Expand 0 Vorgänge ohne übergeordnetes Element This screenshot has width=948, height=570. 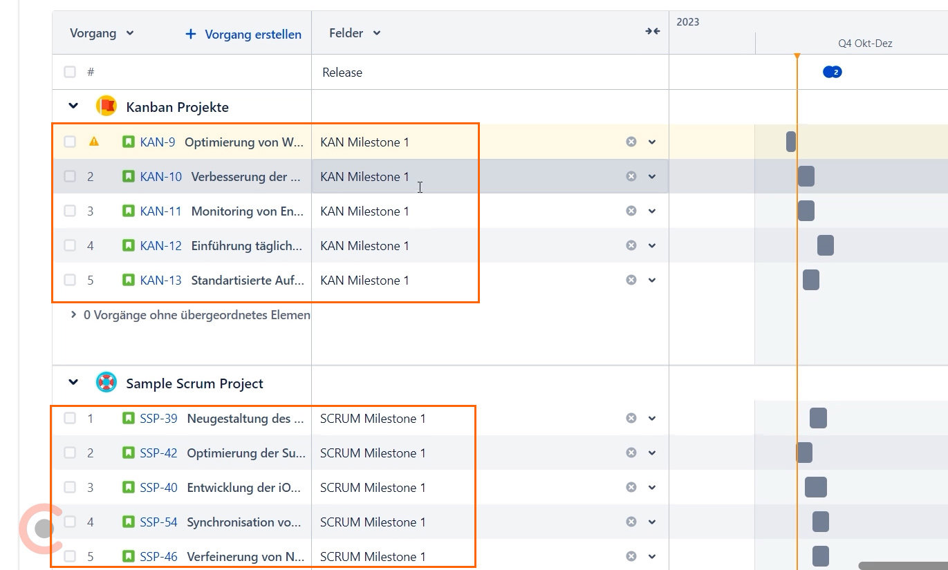[73, 314]
